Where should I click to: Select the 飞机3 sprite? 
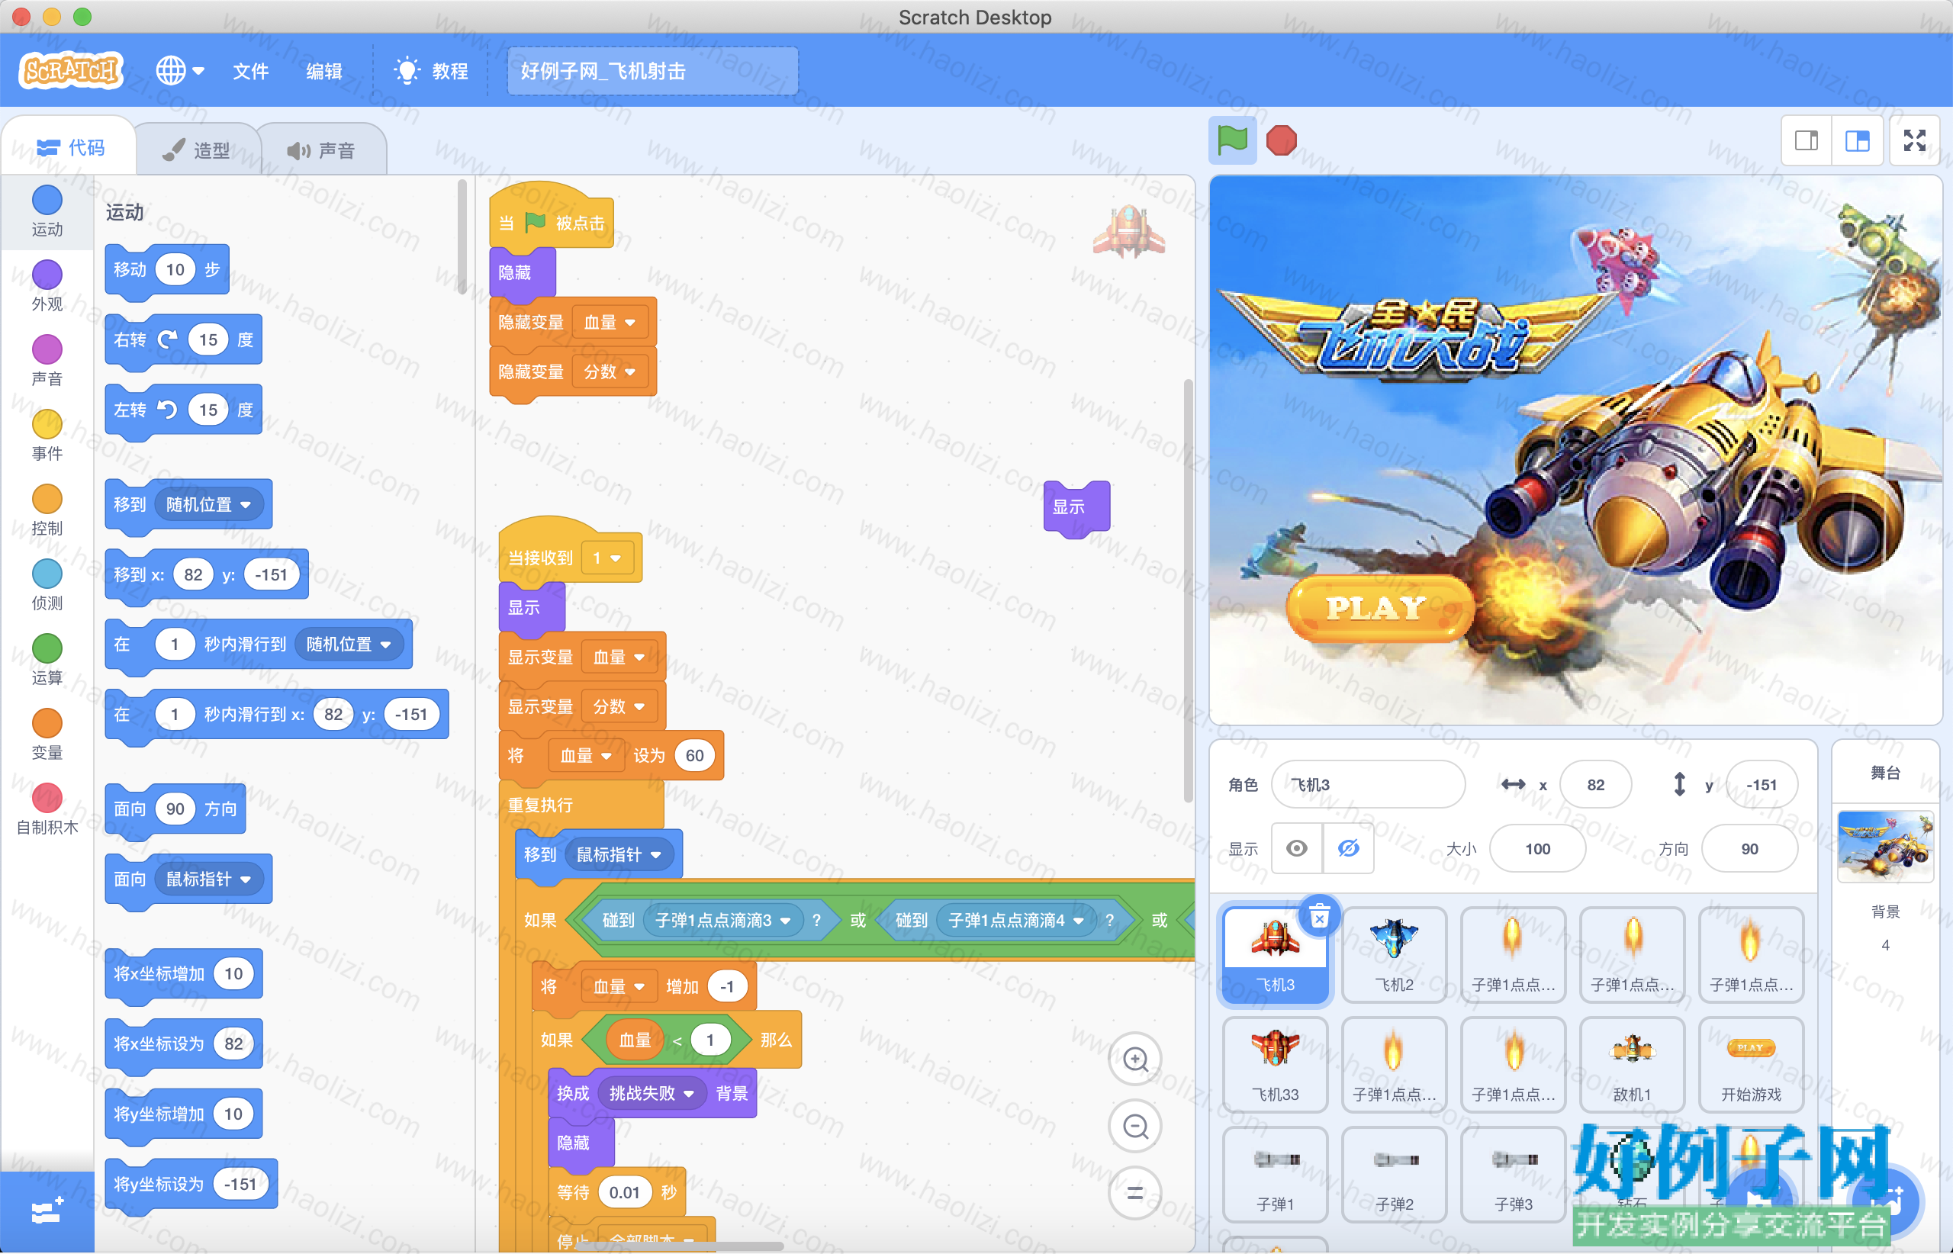point(1276,954)
